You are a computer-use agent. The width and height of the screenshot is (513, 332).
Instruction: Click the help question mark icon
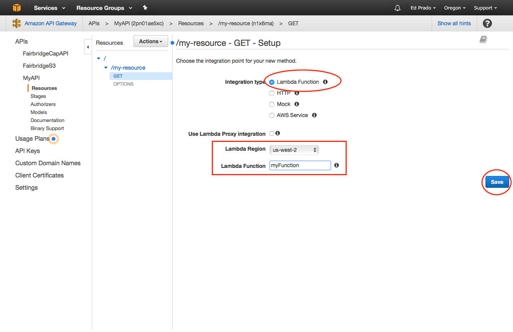click(x=487, y=23)
